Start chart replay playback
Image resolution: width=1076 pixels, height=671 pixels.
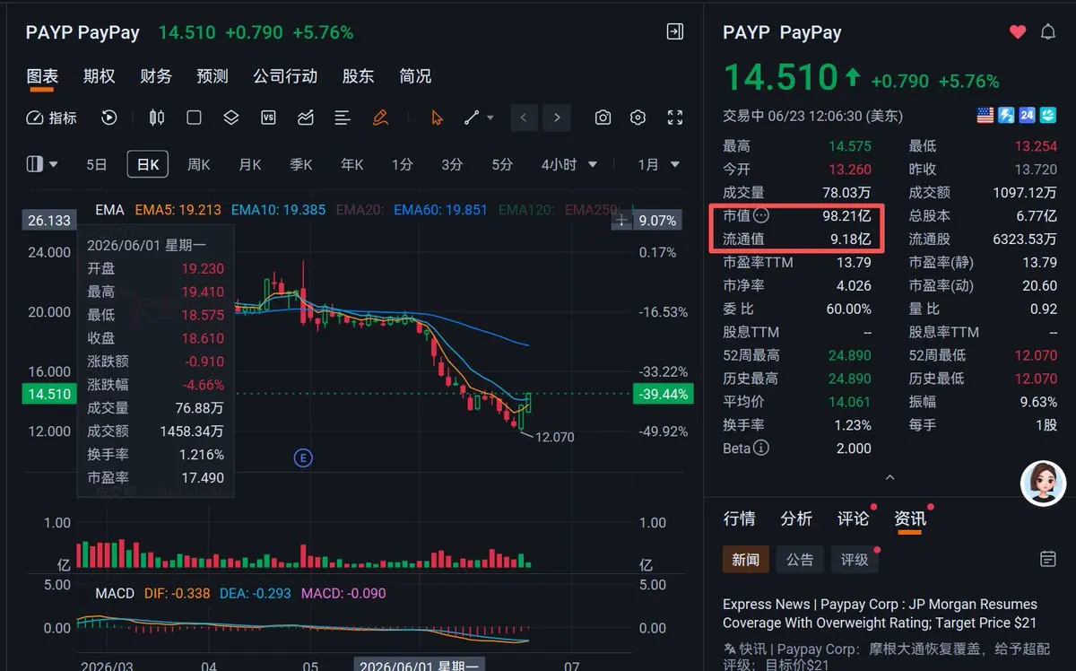[109, 118]
